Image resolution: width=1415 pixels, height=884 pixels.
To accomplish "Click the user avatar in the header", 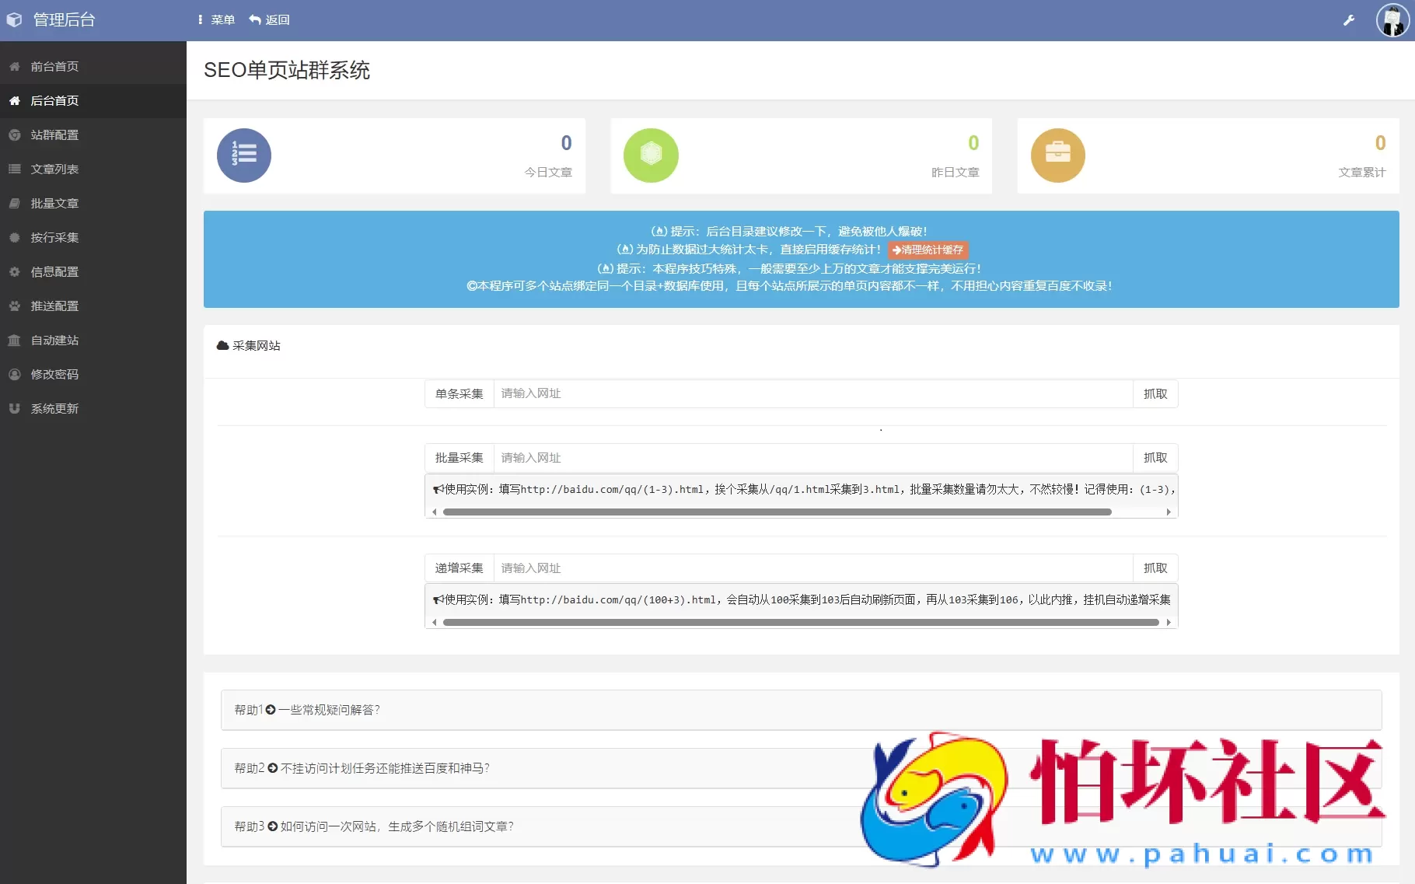I will point(1391,19).
